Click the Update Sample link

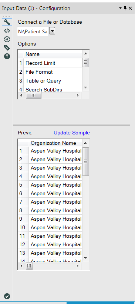72,133
